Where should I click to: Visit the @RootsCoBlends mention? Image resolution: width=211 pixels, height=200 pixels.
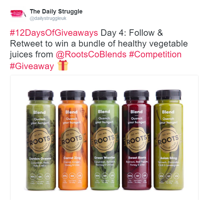pos(91,55)
